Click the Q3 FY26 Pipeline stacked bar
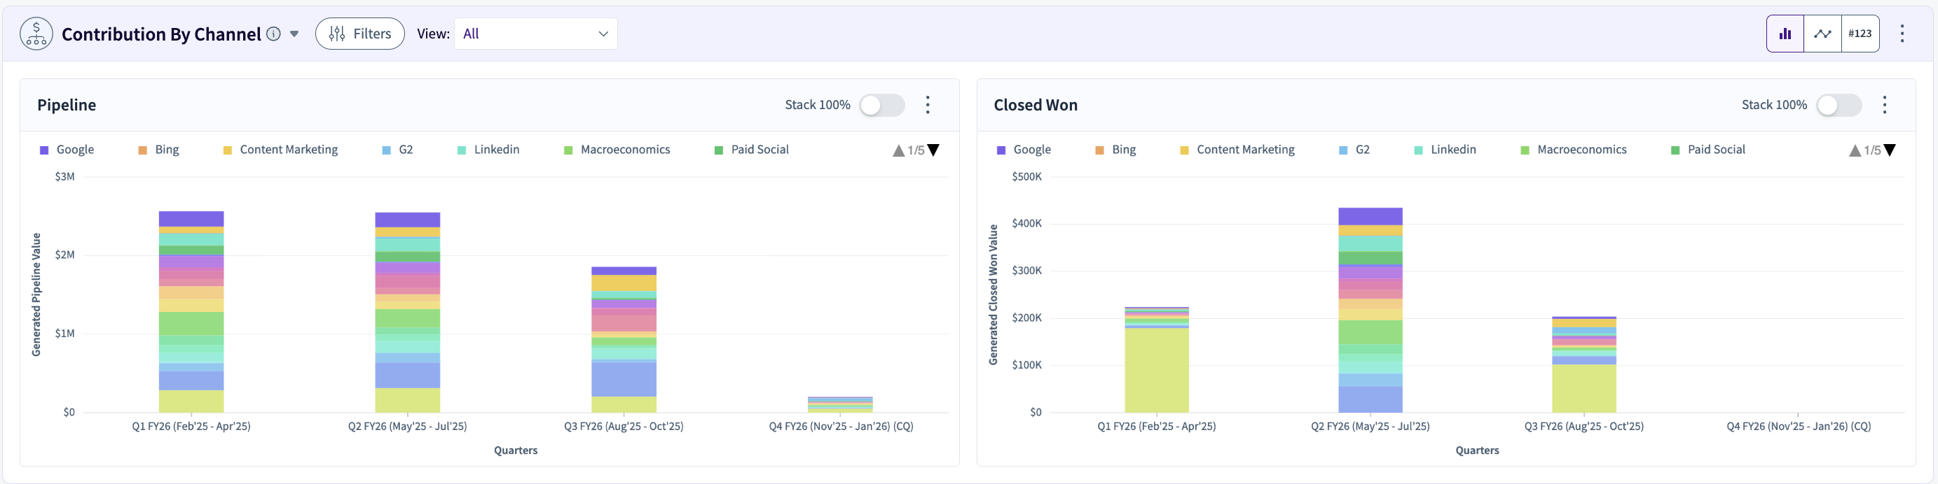The image size is (1938, 484). (x=624, y=340)
